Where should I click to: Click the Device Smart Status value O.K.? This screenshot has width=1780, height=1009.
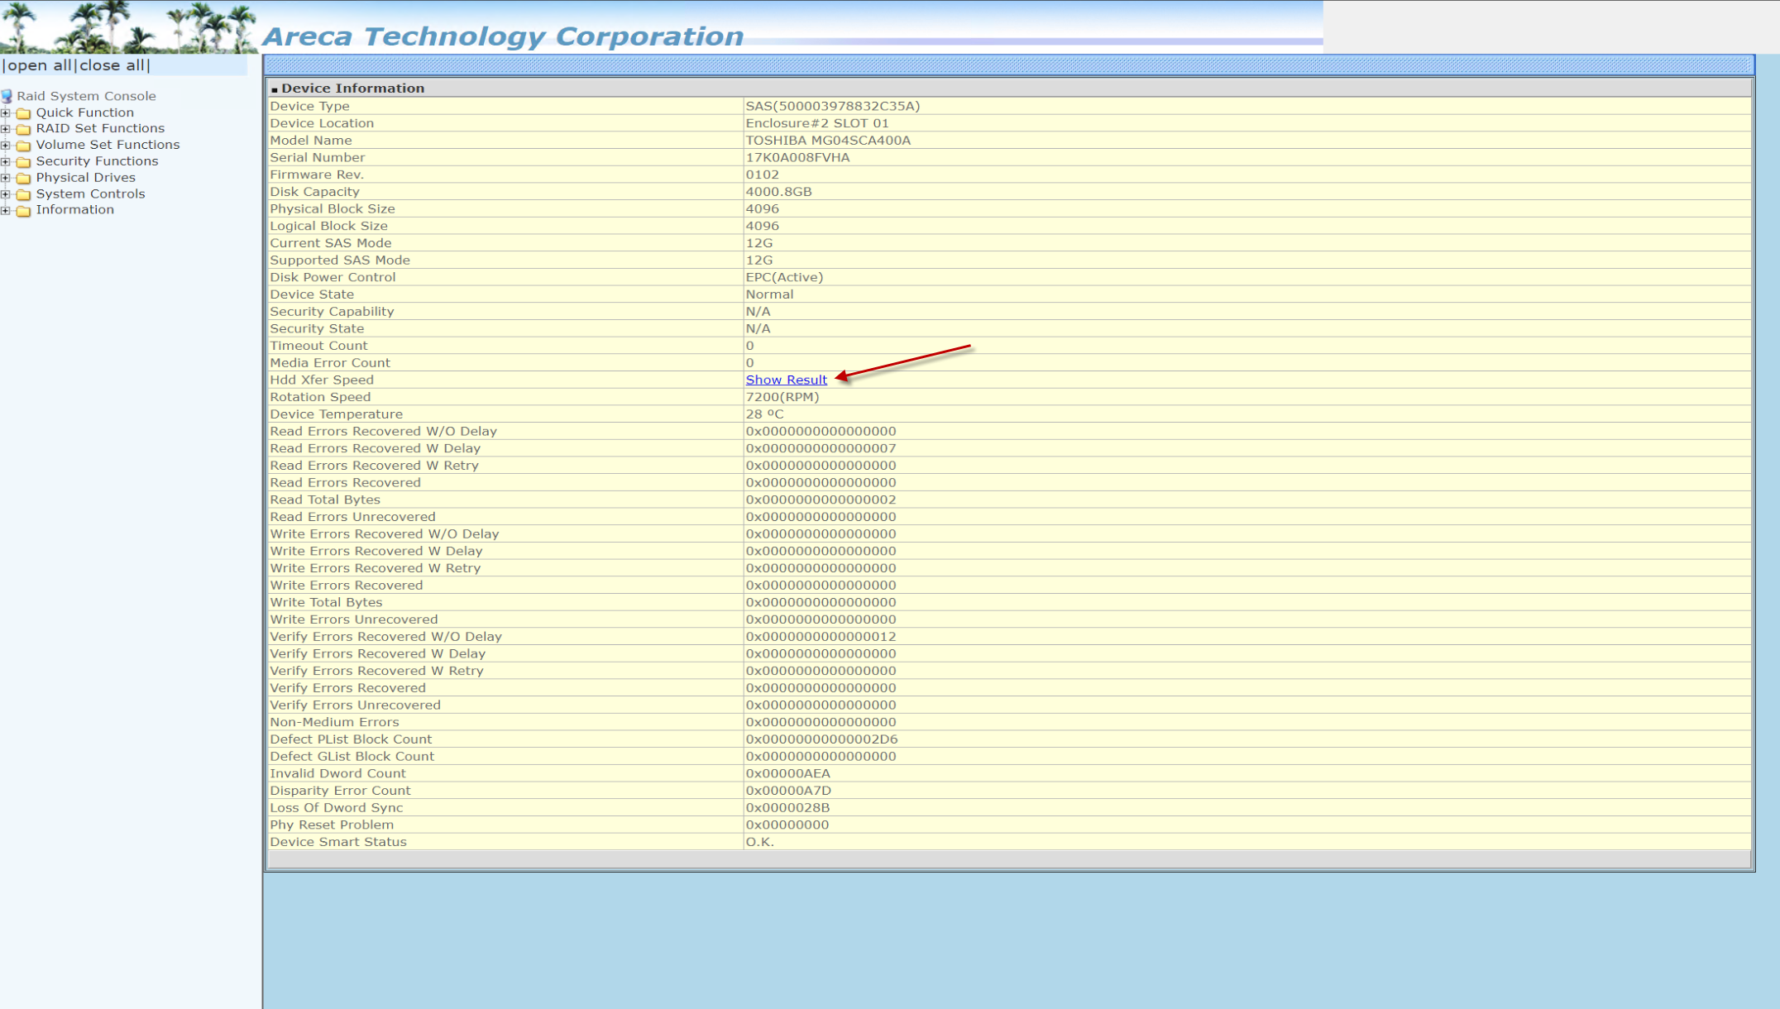pyautogui.click(x=760, y=842)
